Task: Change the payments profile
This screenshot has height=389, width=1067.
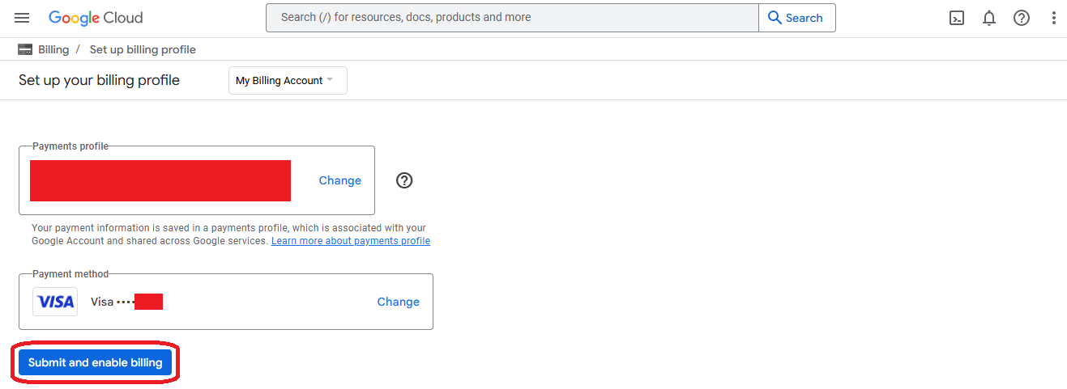Action: coord(339,180)
